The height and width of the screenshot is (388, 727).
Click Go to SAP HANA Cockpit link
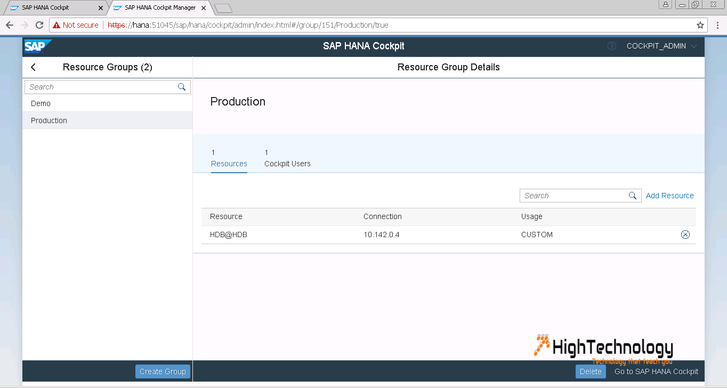coord(656,371)
